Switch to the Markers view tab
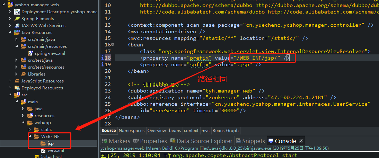 (x=116, y=141)
